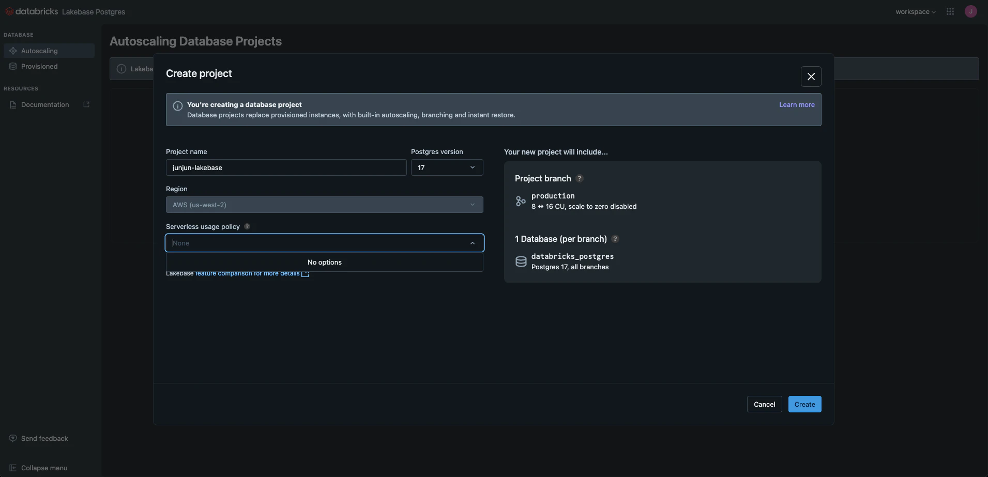The image size is (988, 477).
Task: Click the databricks_postgres database icon
Action: pyautogui.click(x=521, y=261)
